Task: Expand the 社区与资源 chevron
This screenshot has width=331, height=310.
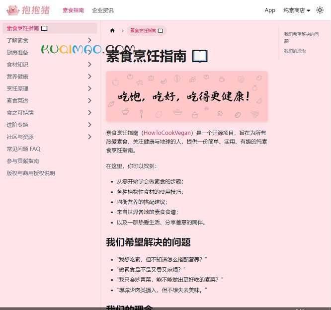Action: tap(90, 137)
